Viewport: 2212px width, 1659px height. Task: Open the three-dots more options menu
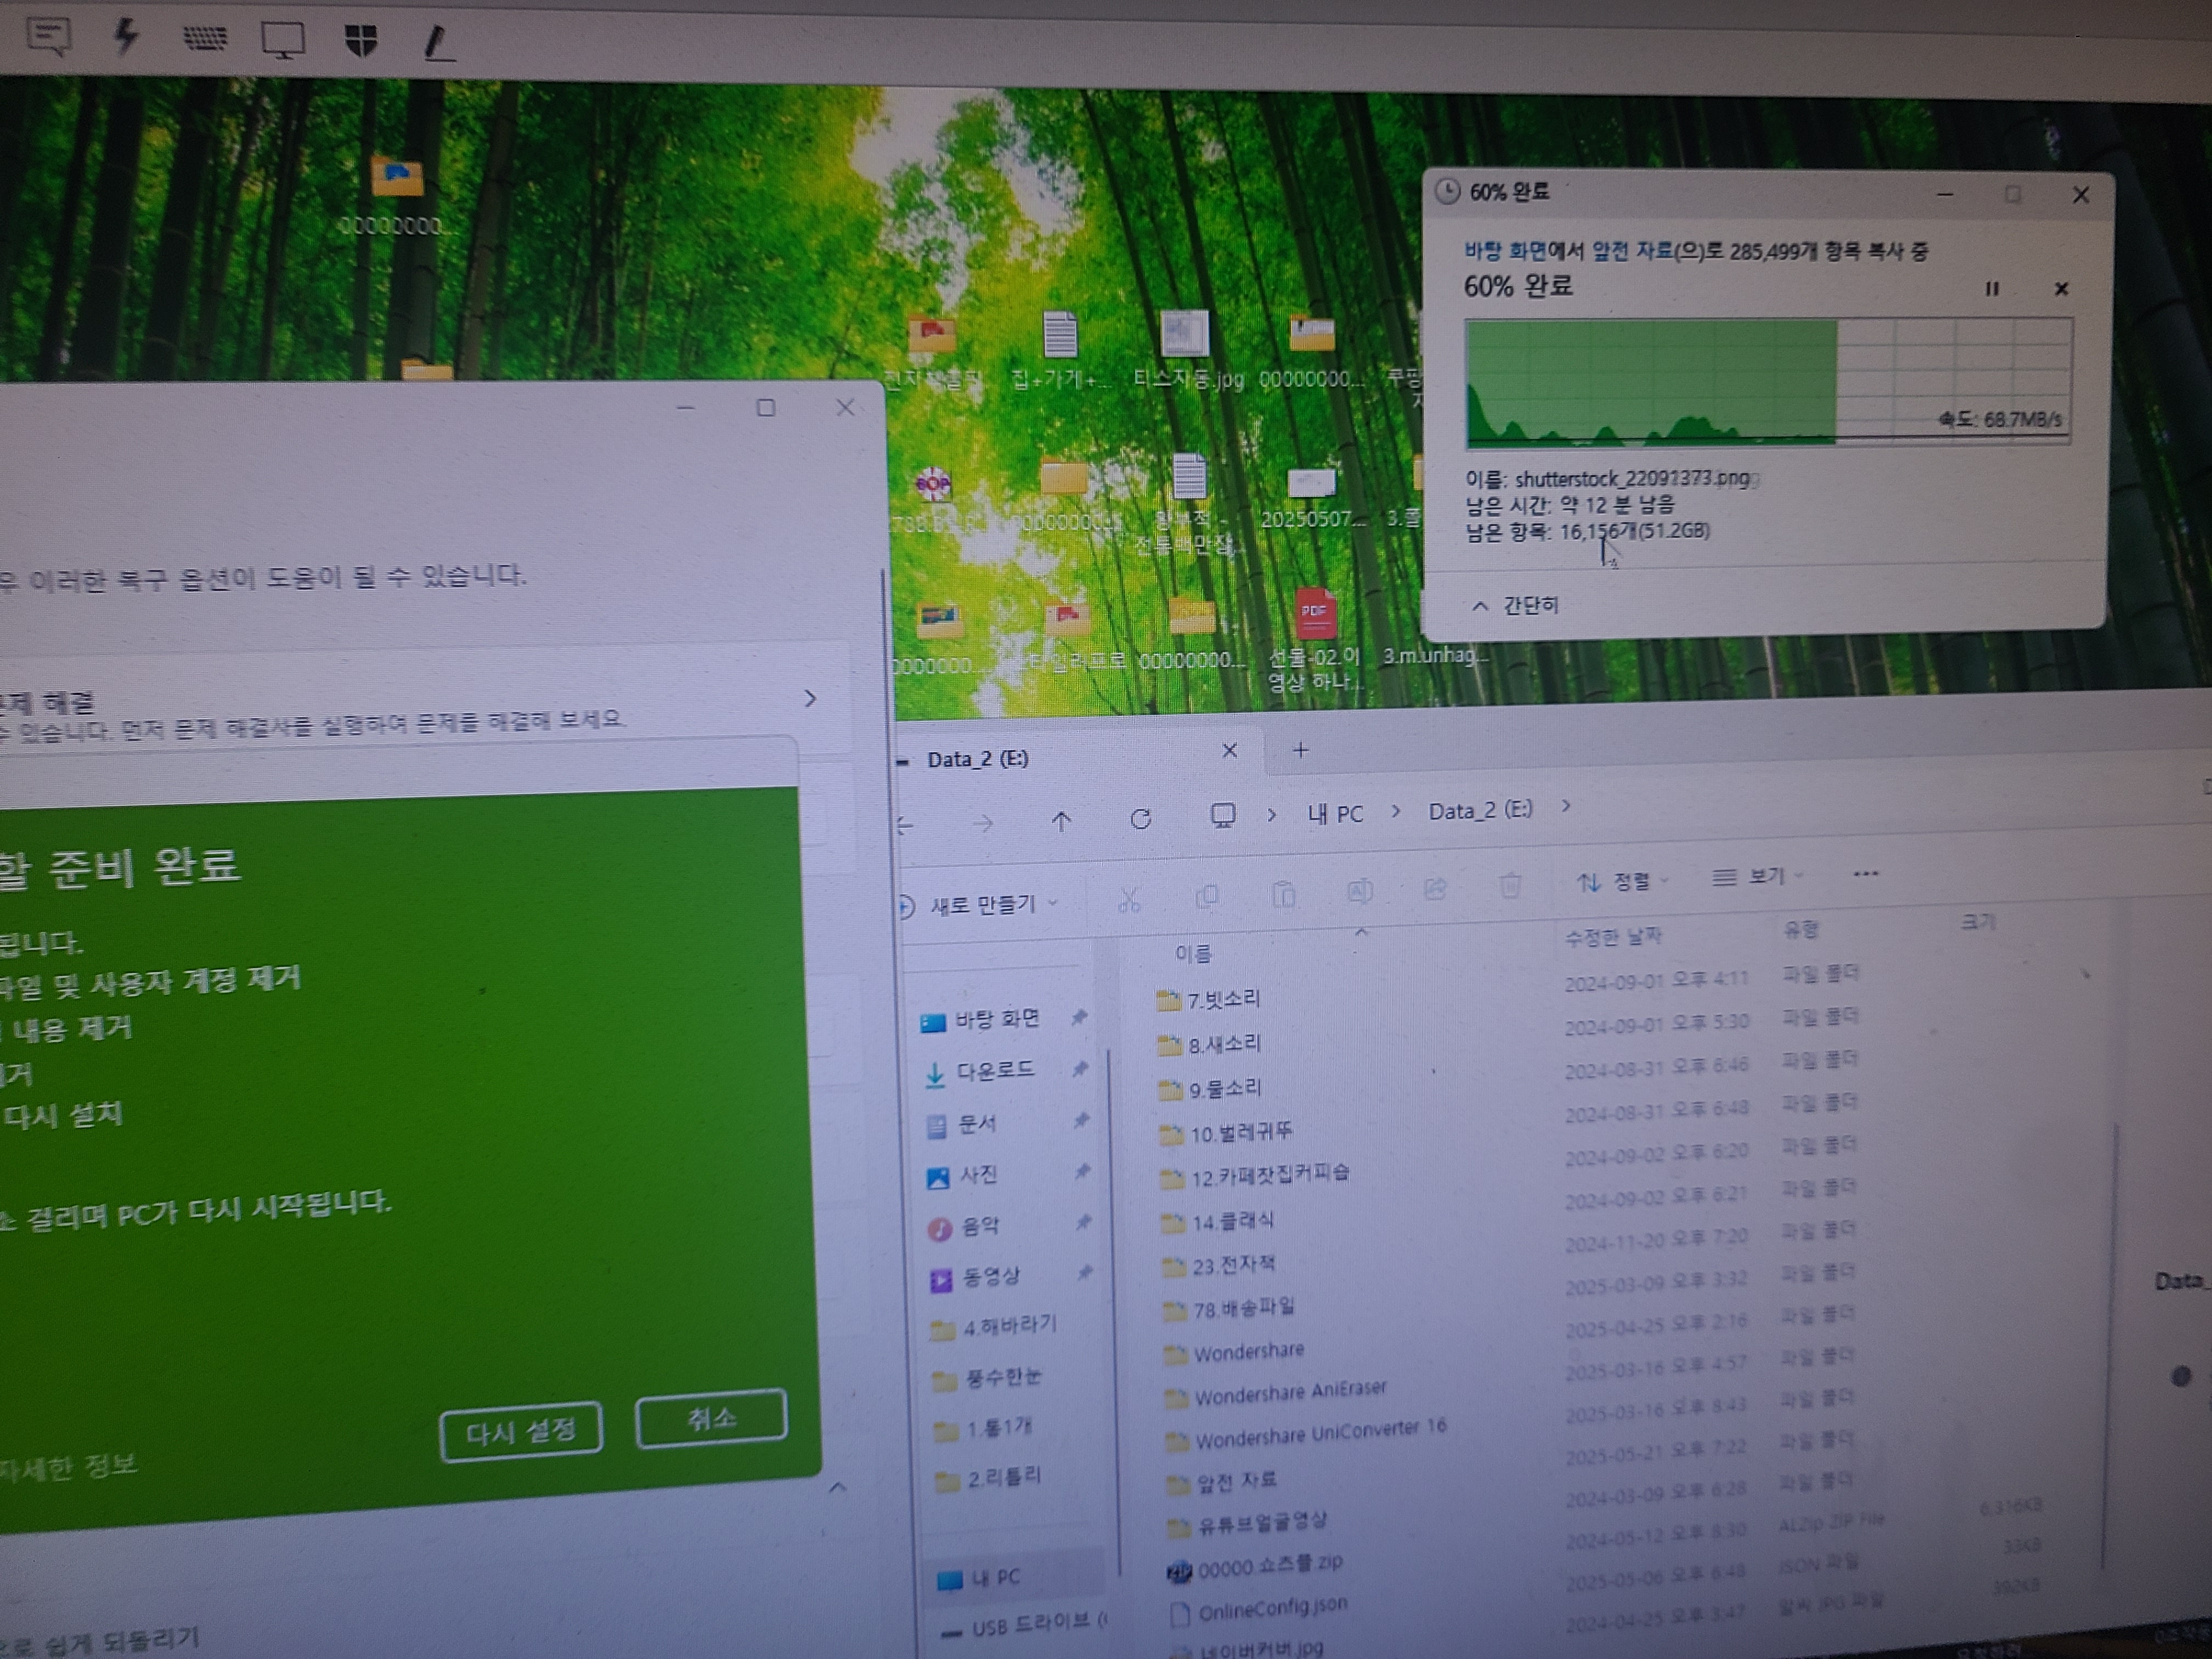[x=1865, y=874]
